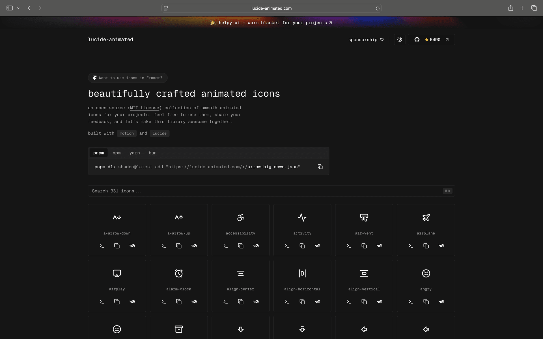The width and height of the screenshot is (543, 339).
Task: Copy code for the angry icon
Action: pyautogui.click(x=426, y=302)
